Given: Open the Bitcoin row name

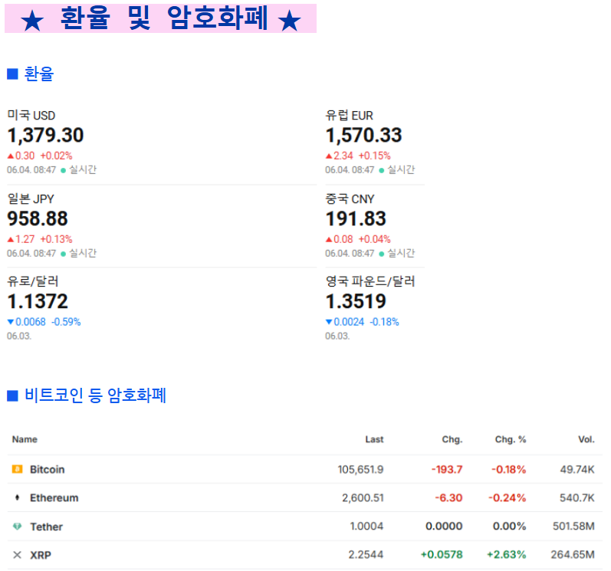Looking at the screenshot, I should pos(48,469).
